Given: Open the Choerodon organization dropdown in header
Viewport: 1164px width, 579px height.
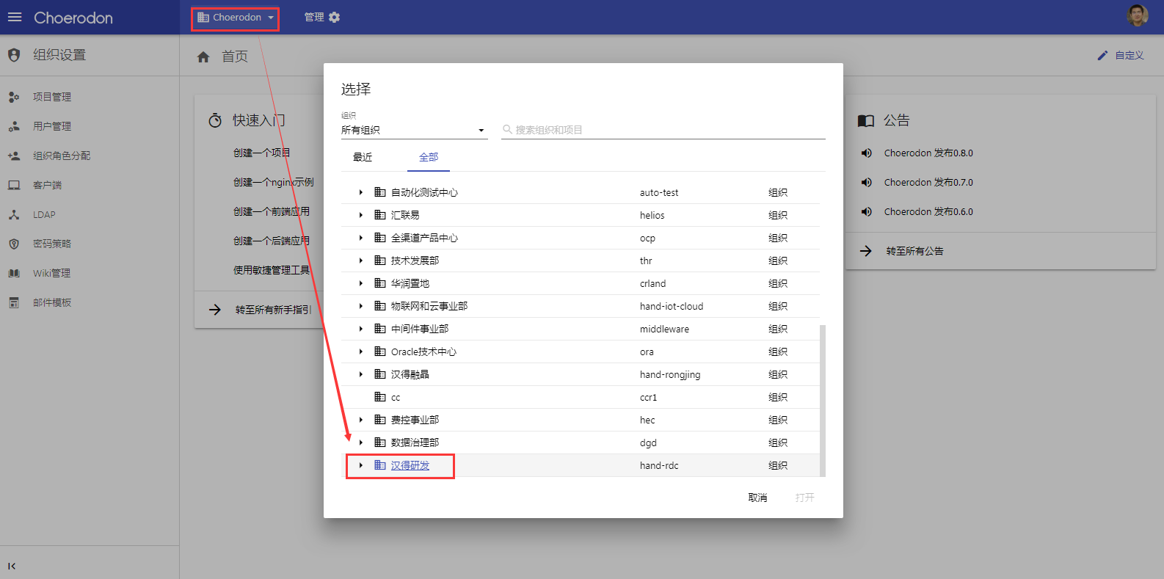Looking at the screenshot, I should click(x=235, y=18).
